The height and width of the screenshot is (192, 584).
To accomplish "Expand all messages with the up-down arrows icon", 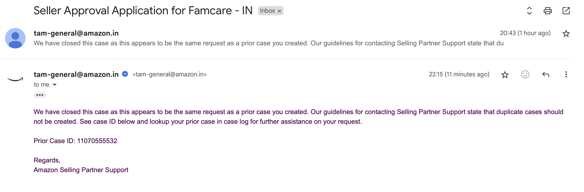I will point(529,11).
